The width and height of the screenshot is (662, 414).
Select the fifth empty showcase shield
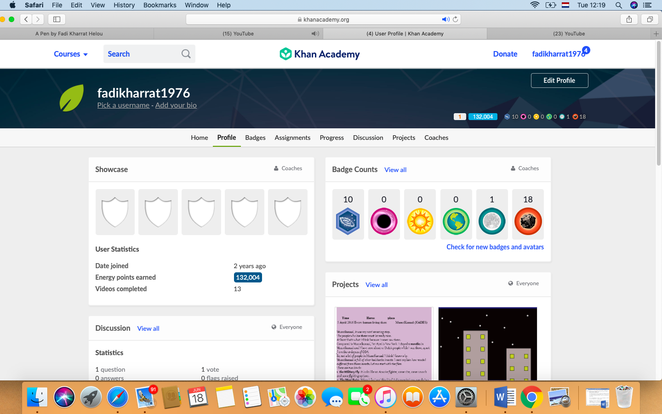click(x=288, y=212)
